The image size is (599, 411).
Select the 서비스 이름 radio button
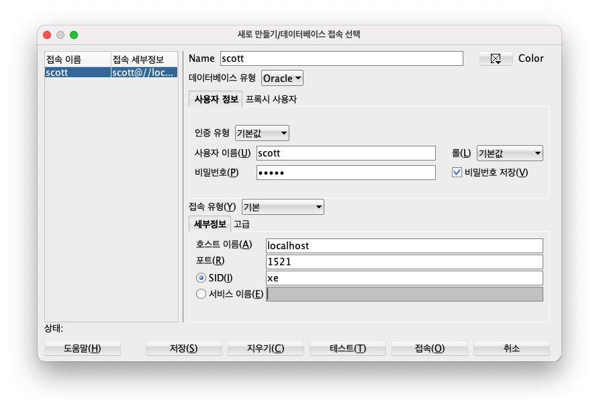201,294
